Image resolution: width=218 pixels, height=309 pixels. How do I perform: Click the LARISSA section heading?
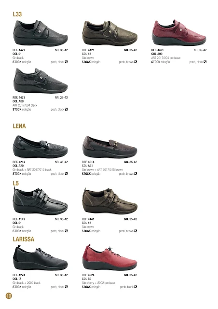[x=24, y=239]
